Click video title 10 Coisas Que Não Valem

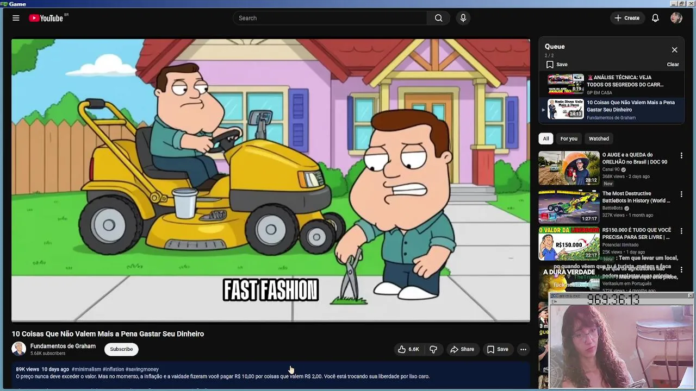tap(108, 334)
